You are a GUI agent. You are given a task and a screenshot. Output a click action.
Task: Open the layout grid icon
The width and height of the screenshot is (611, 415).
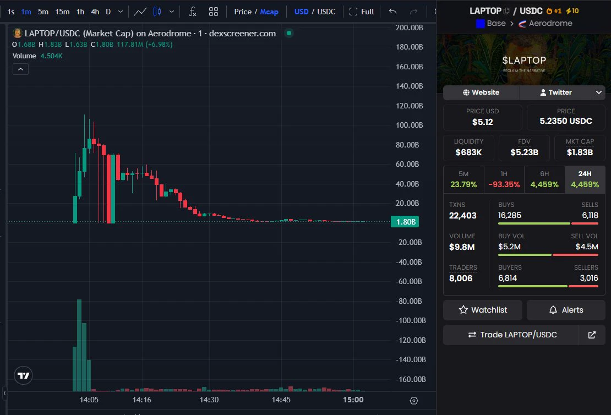pos(214,12)
